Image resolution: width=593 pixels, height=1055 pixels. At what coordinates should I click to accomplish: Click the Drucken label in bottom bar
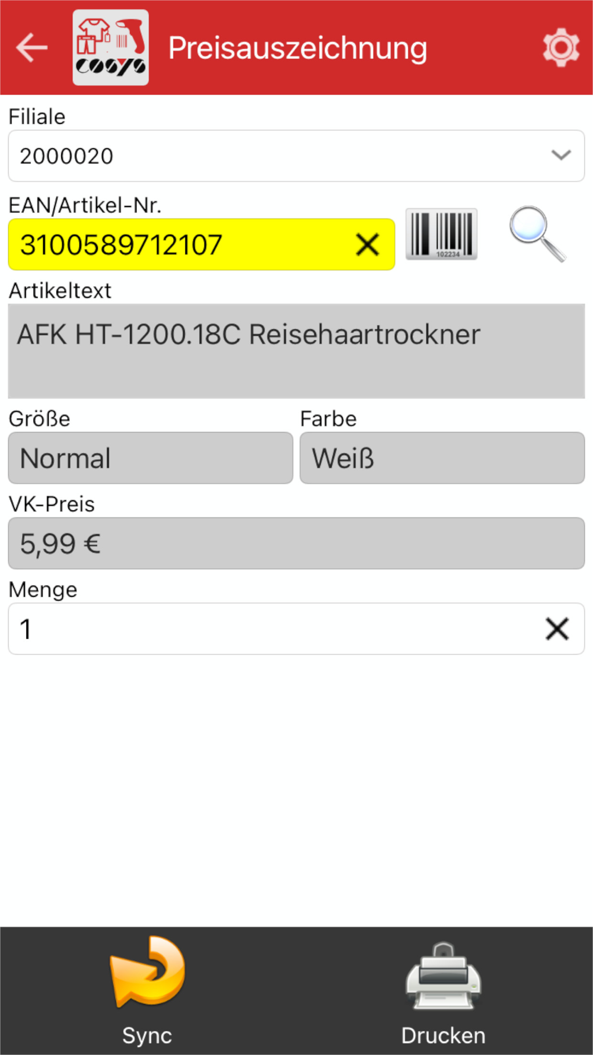point(444,1035)
